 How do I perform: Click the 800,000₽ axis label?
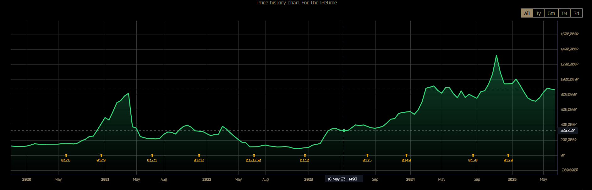pos(569,95)
